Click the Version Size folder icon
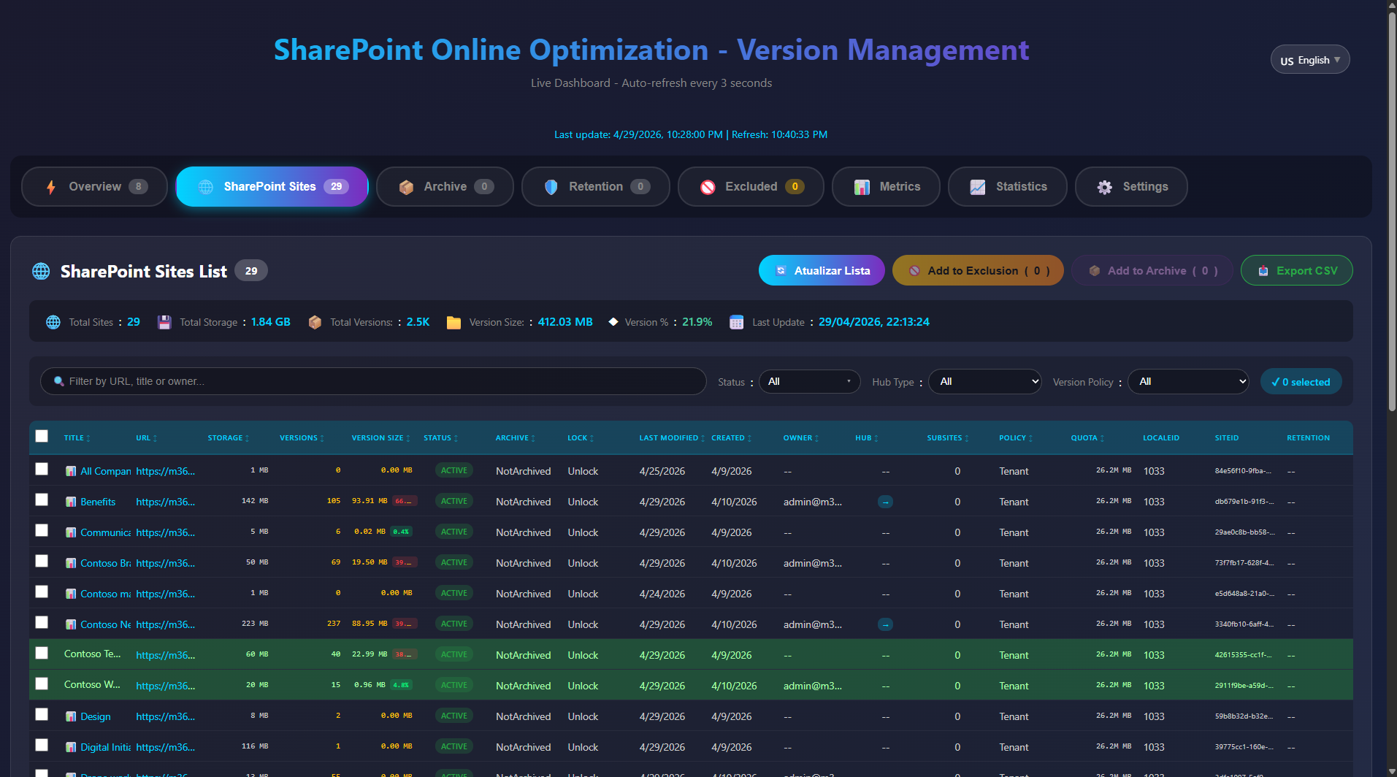Screen dimensions: 1397x777 453,322
